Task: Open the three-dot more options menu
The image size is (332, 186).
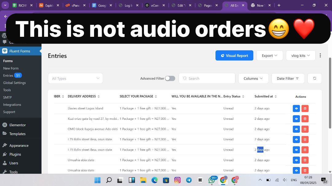Action: [x=320, y=55]
